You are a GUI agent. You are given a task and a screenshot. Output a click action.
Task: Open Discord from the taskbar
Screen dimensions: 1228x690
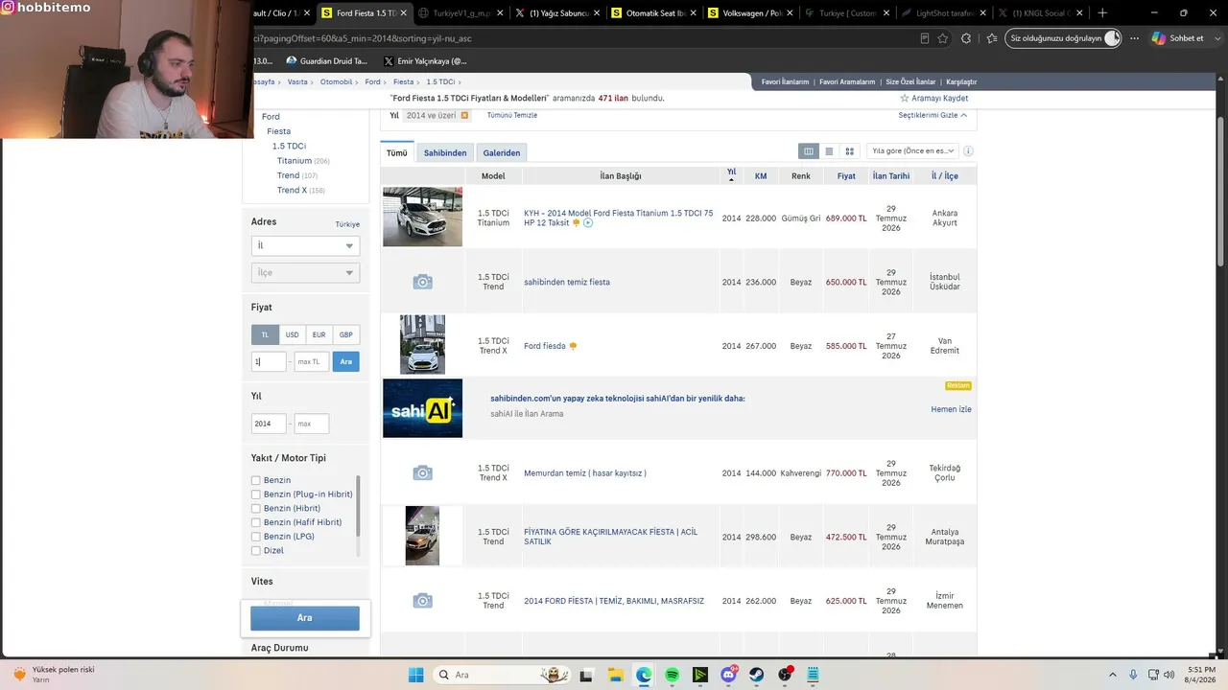click(x=728, y=675)
